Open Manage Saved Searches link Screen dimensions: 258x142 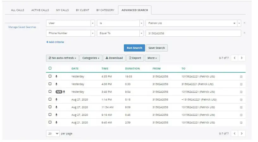[22, 27]
